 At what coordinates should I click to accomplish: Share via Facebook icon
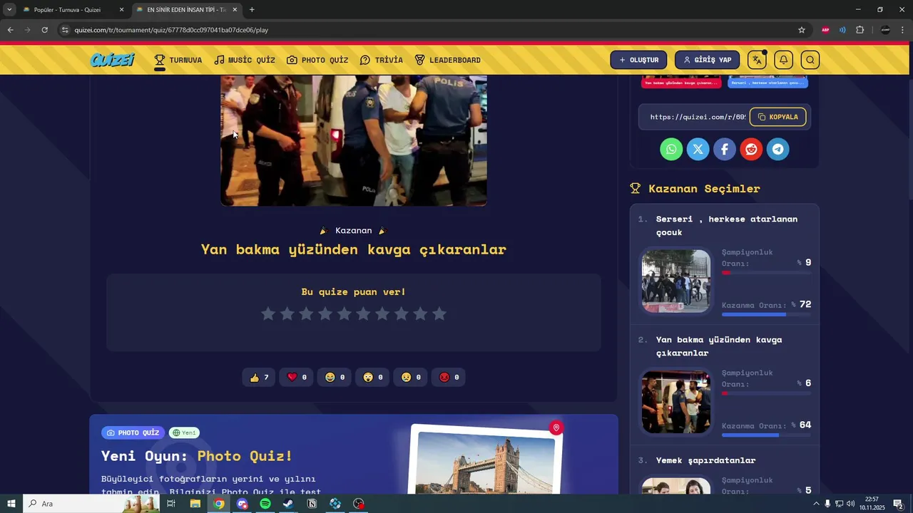(724, 149)
